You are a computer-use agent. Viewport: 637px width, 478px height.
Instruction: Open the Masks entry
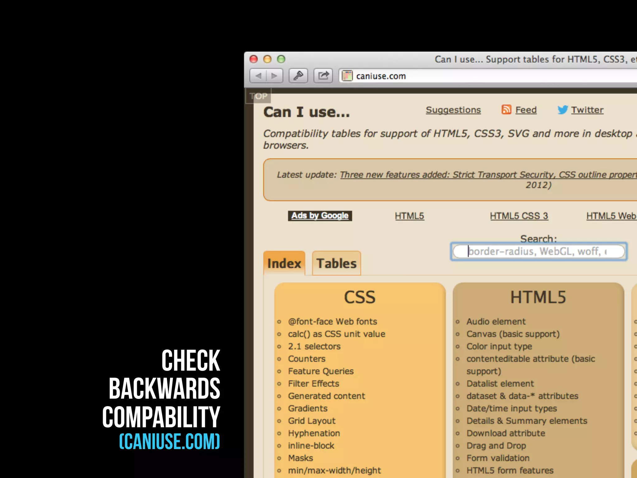[x=300, y=458]
